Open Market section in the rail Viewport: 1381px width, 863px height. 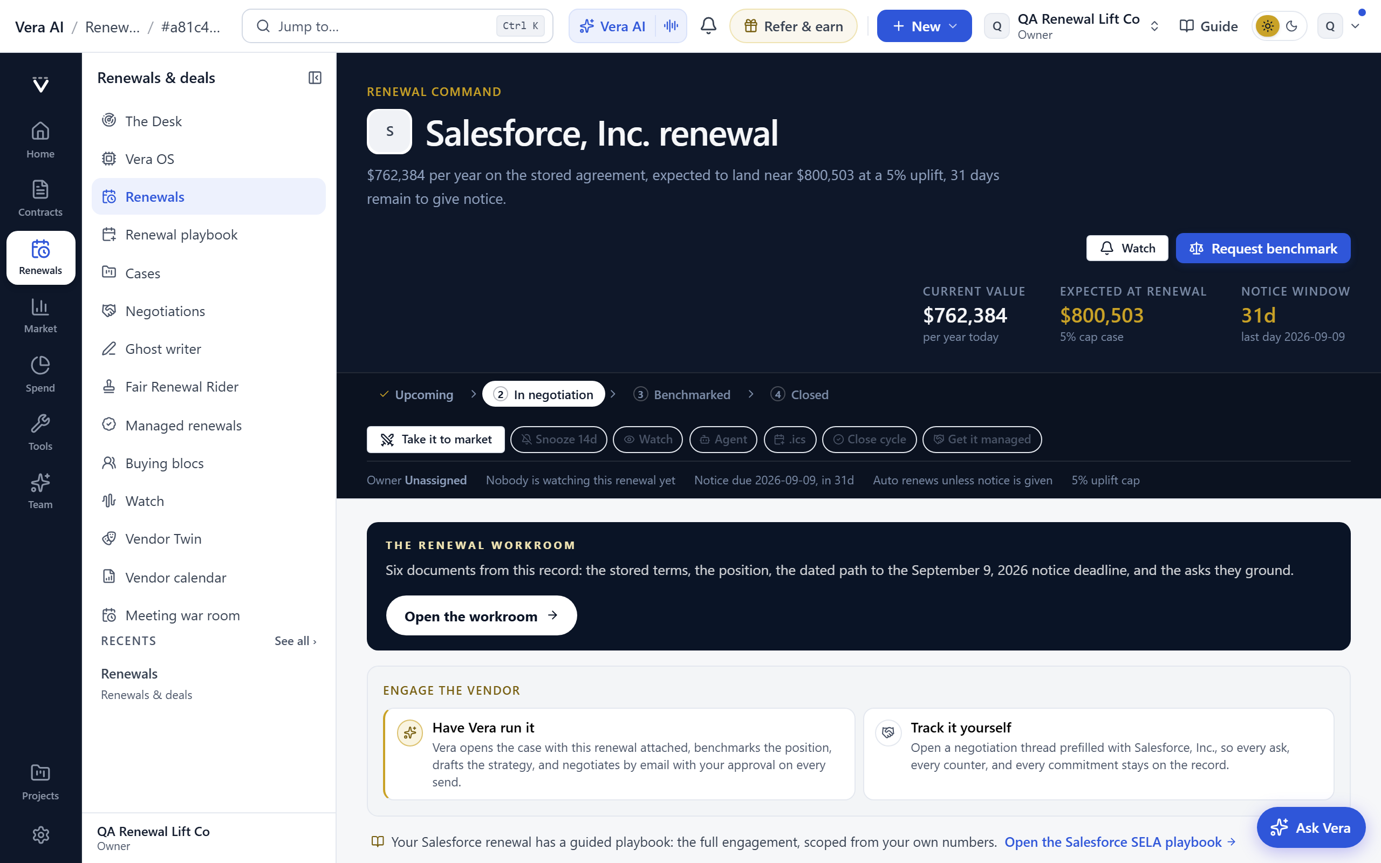40,316
